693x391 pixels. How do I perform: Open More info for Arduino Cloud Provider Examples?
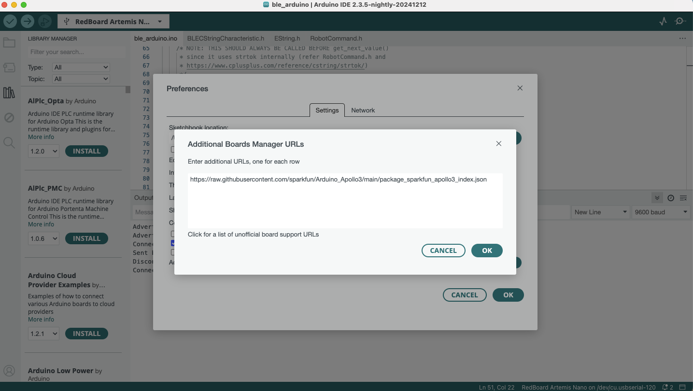41,320
